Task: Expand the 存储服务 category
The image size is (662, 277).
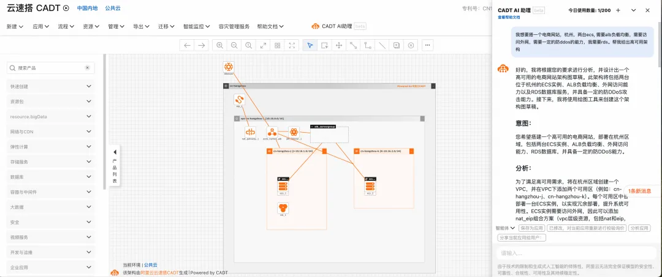Action: [51, 161]
